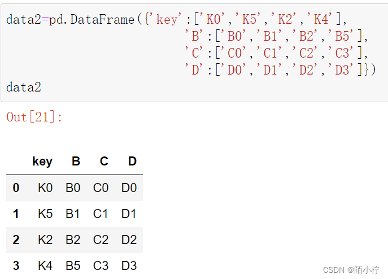The width and height of the screenshot is (388, 279).
Task: Click the B2 table cell
Action: coord(73,240)
